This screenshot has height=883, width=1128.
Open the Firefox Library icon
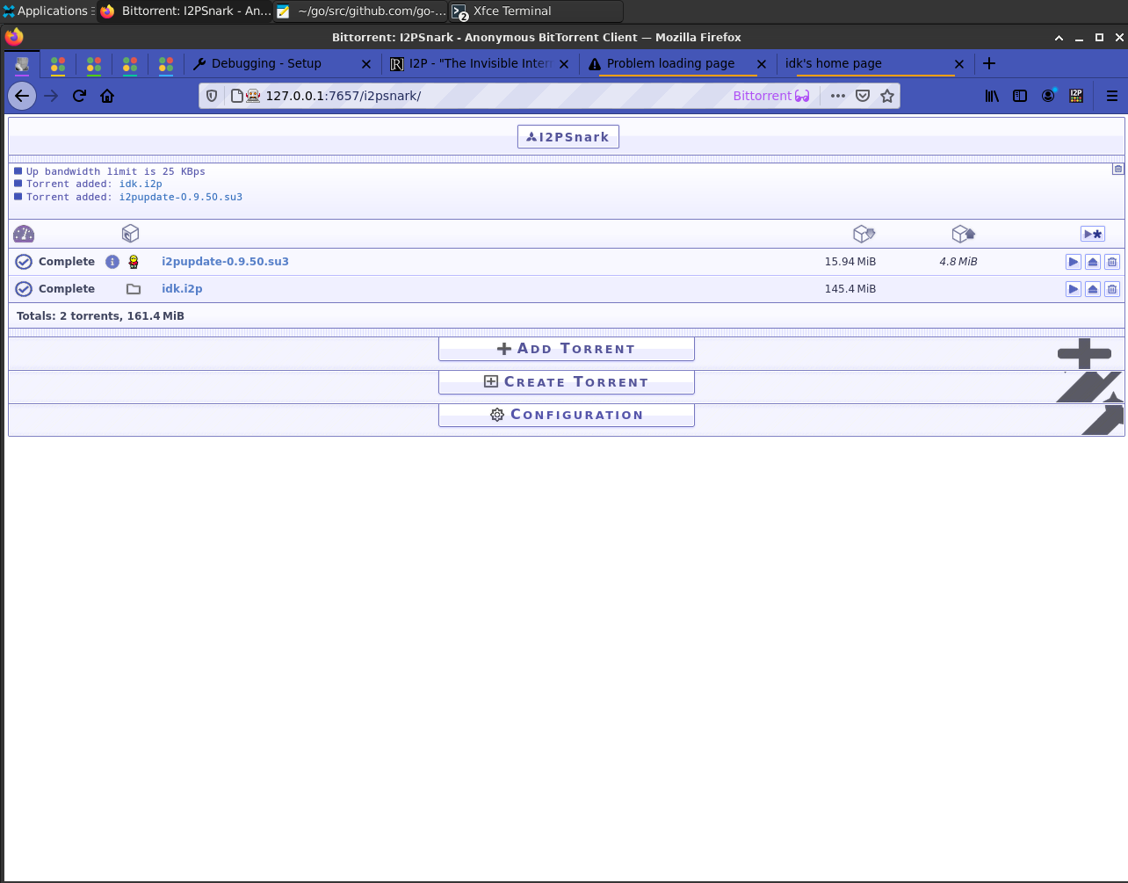992,96
